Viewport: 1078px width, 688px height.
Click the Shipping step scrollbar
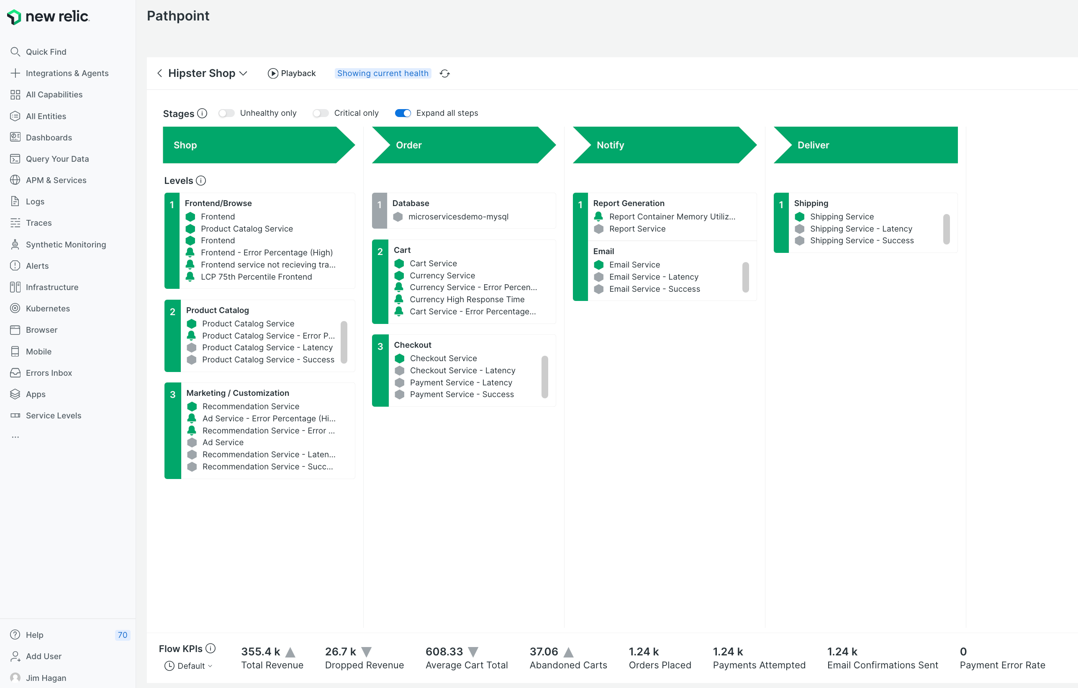point(946,229)
